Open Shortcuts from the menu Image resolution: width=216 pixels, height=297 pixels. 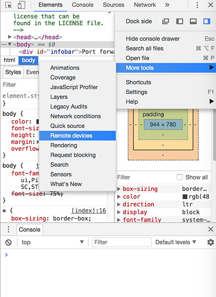pyautogui.click(x=166, y=82)
